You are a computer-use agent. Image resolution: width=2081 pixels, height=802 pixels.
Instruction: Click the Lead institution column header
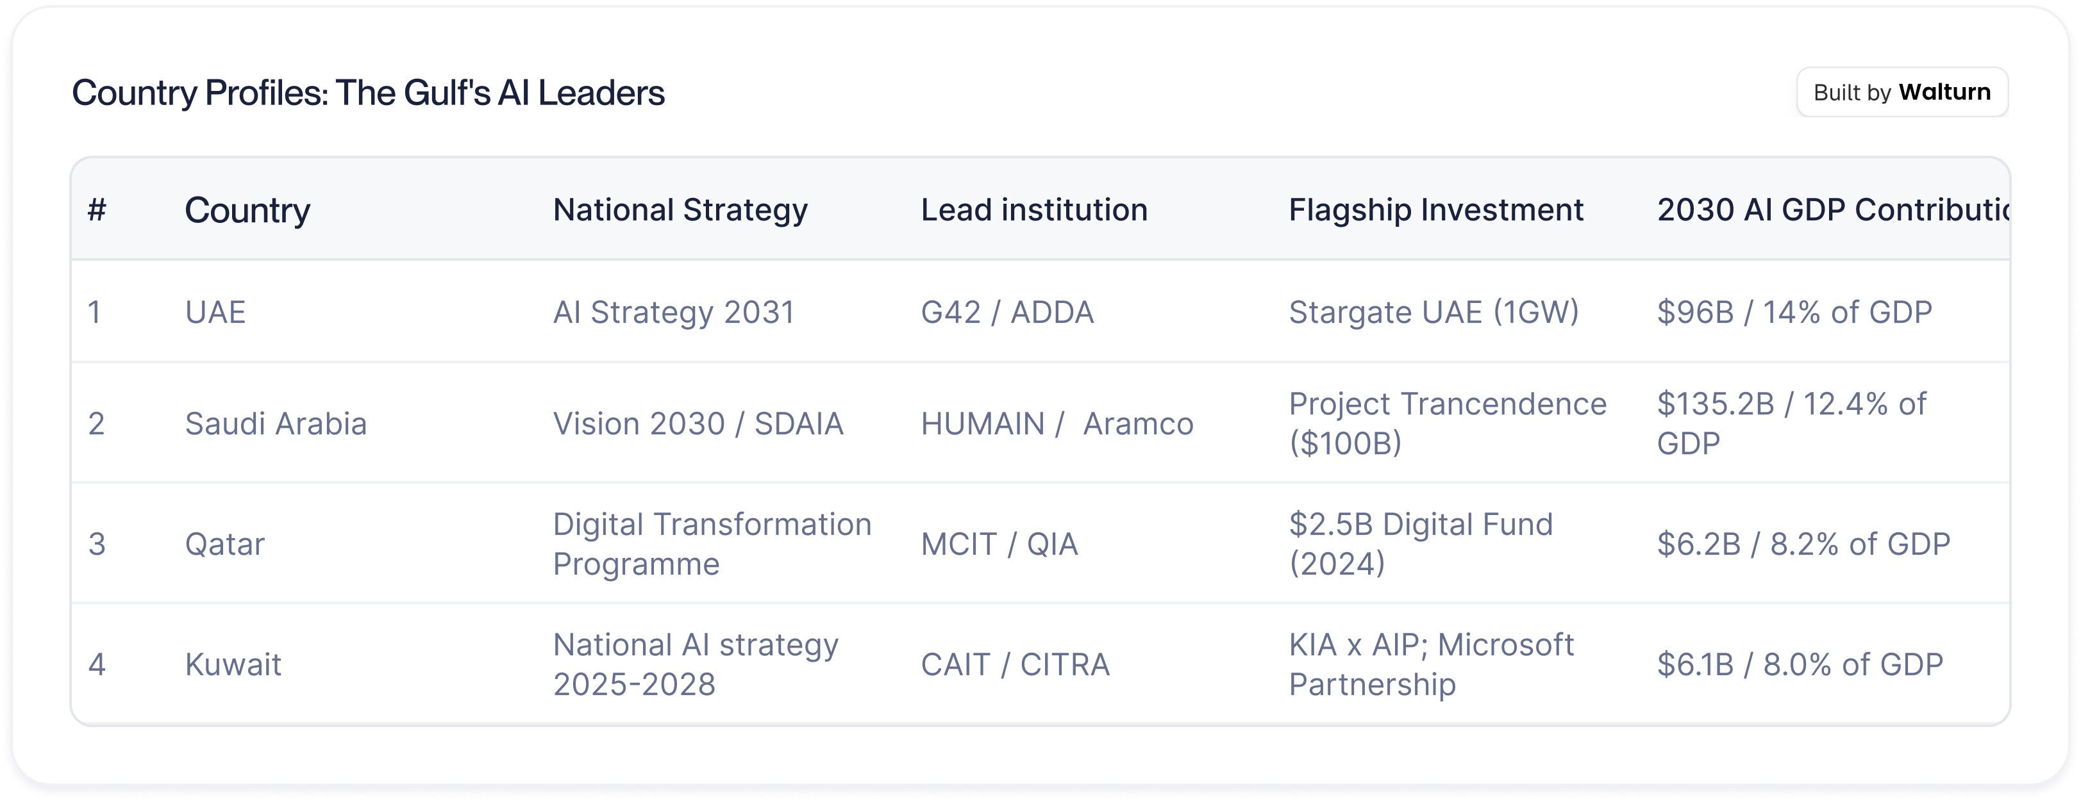(1034, 211)
